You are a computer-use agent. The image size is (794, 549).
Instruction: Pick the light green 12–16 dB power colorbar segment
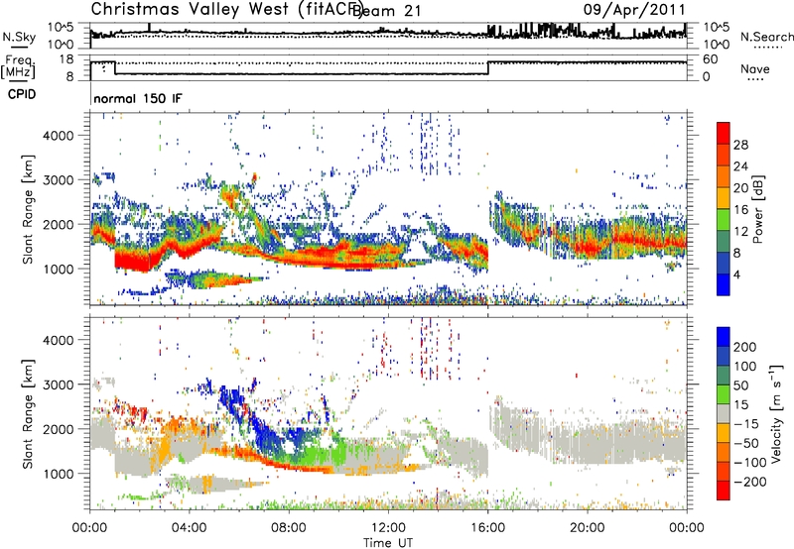724,220
